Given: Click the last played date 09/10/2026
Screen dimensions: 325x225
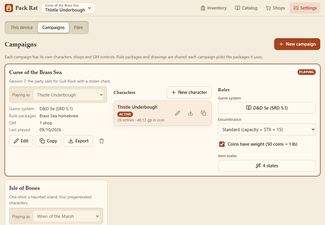Looking at the screenshot, I should pyautogui.click(x=50, y=130).
